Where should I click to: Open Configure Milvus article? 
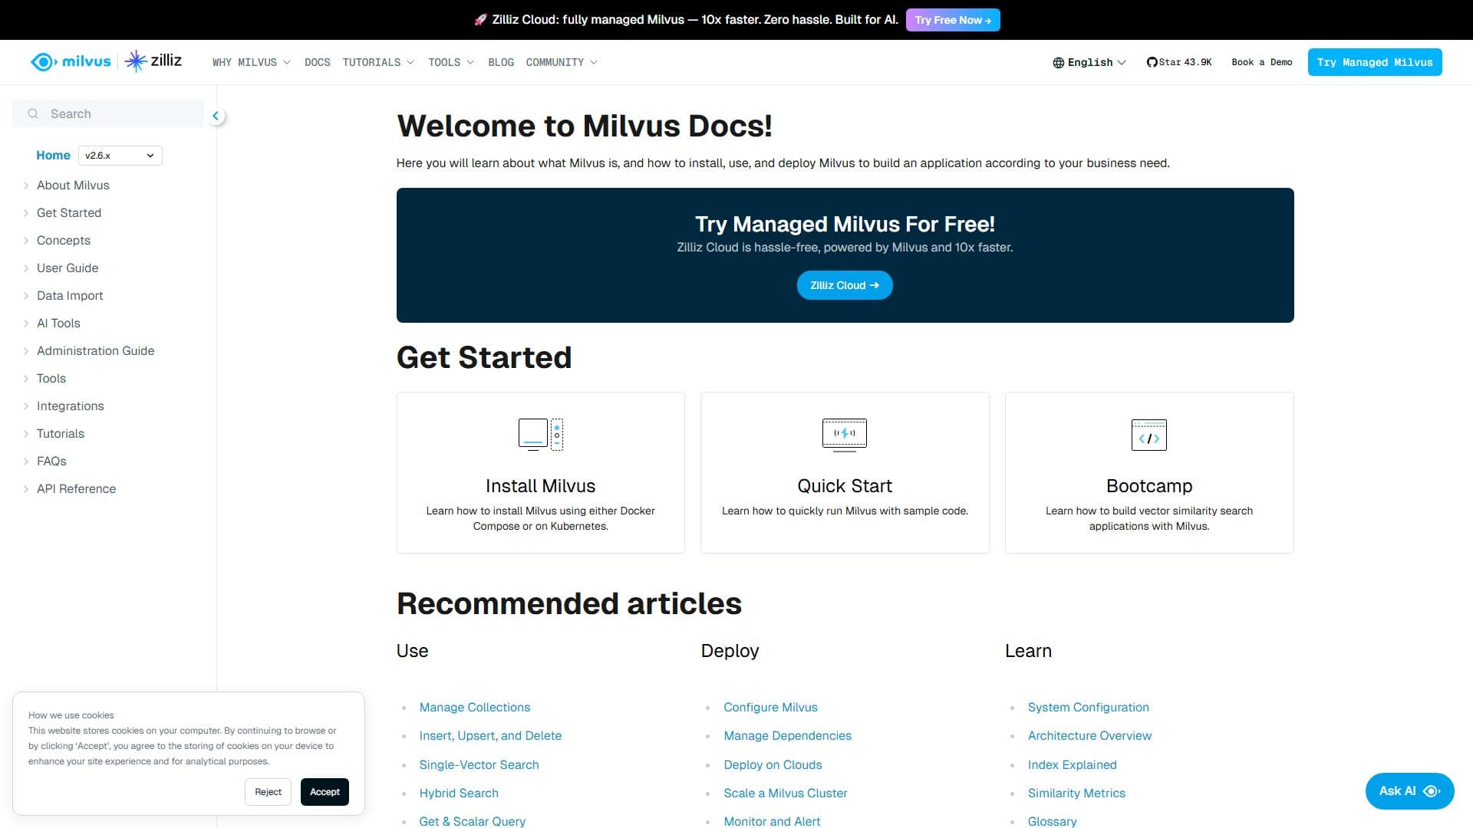[x=770, y=708]
